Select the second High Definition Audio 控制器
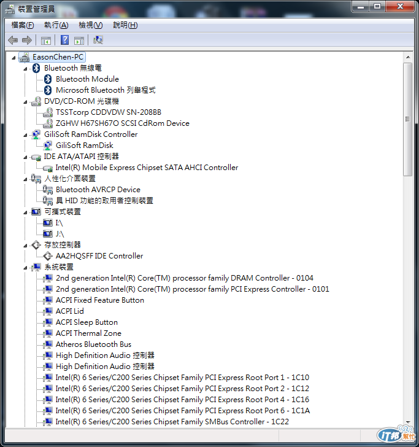Image resolution: width=419 pixels, height=447 pixels. point(105,367)
